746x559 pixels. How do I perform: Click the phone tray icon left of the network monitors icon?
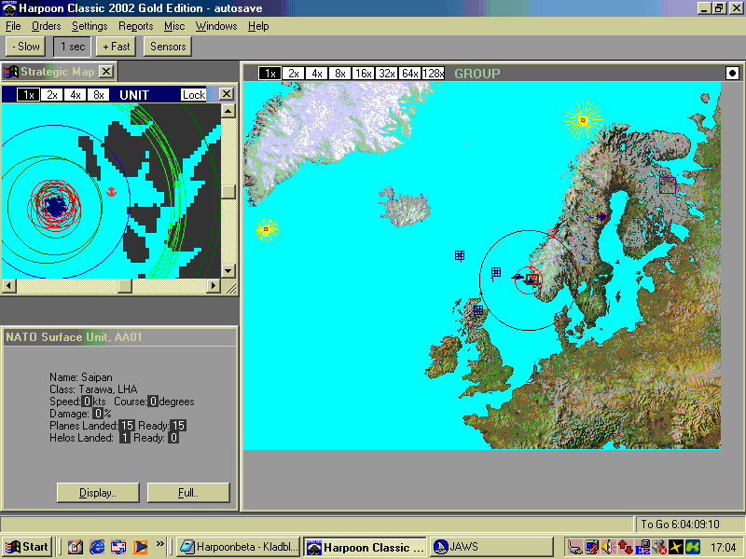[574, 547]
